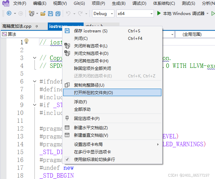The width and height of the screenshot is (215, 179).
Task: Open the (全局范围) scope dropdown
Action: [x=196, y=34]
